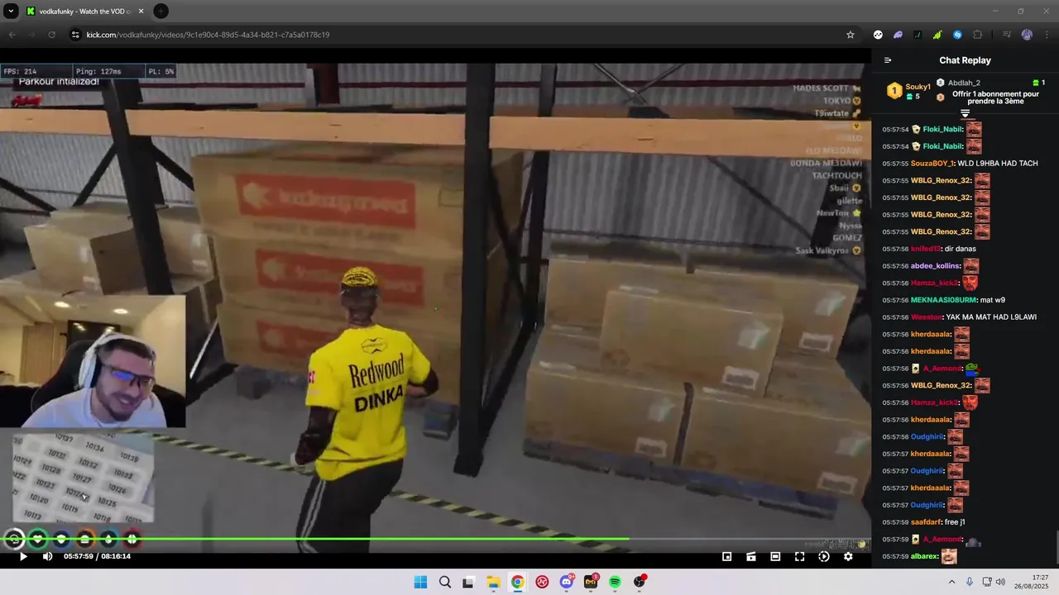Cast the video to a device
The height and width of the screenshot is (595, 1059).
(751, 557)
